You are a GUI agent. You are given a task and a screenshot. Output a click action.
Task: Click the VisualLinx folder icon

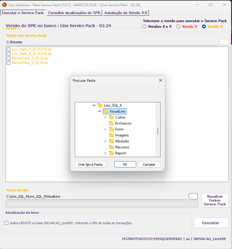pos(106,111)
